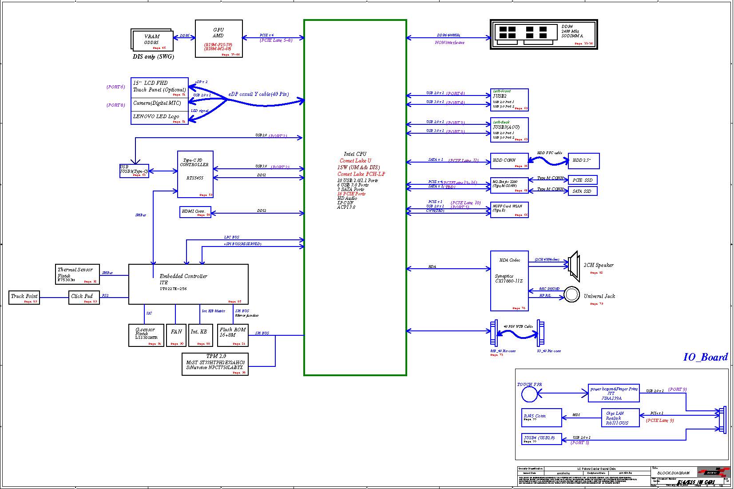The width and height of the screenshot is (734, 489).
Task: Click the HDD 2.5" block
Action: pos(583,161)
